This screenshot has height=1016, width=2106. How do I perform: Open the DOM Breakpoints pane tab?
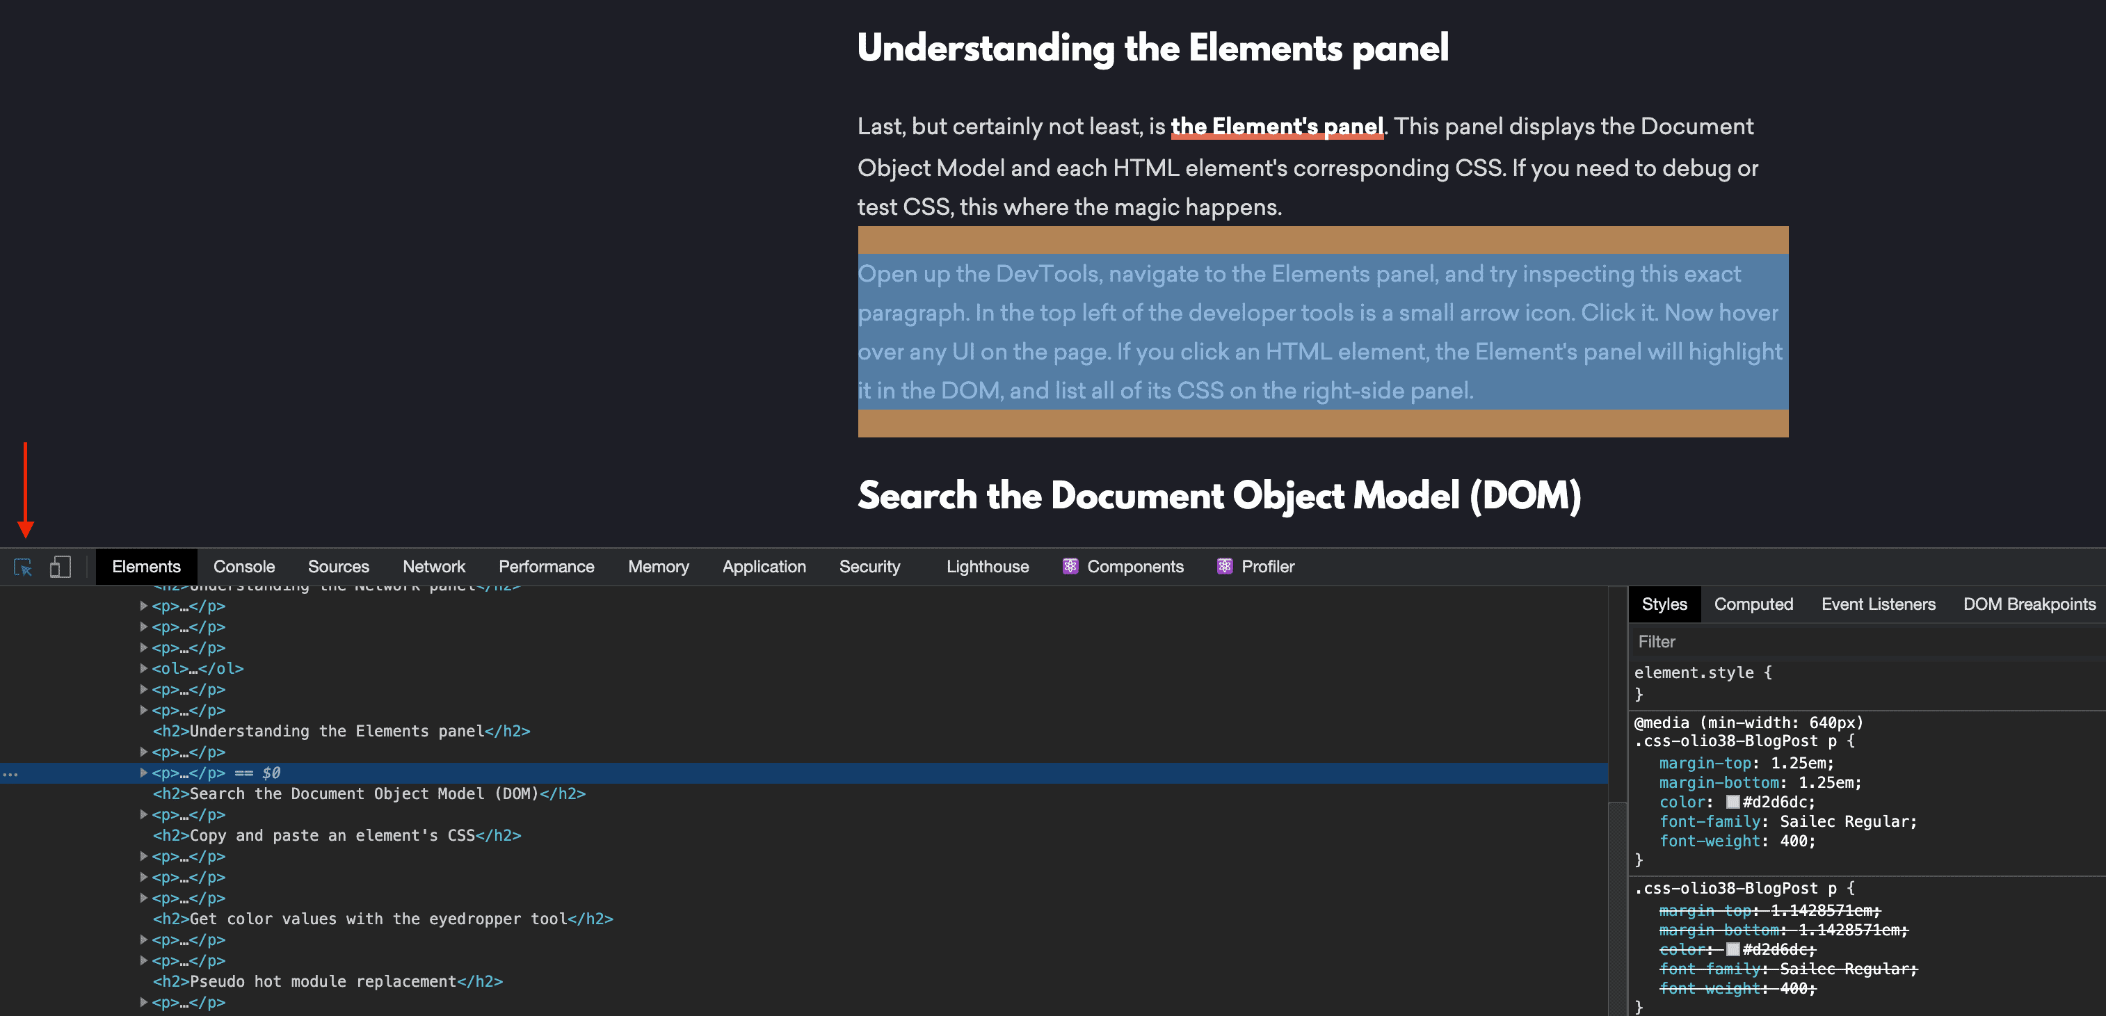[2029, 604]
